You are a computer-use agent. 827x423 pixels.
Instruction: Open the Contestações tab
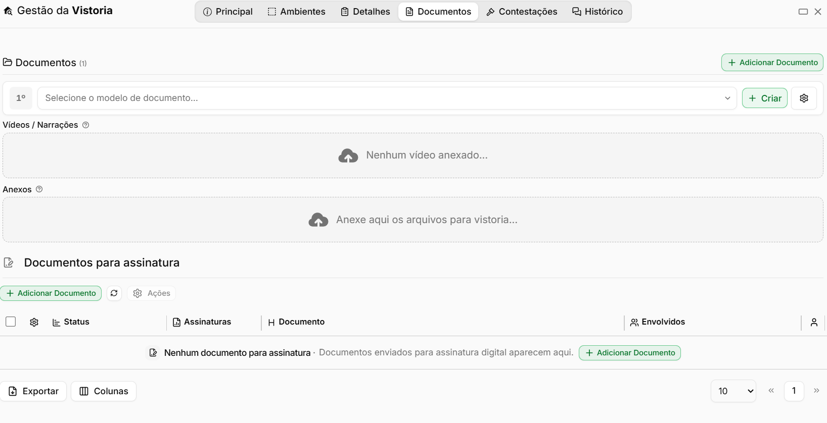(x=522, y=12)
